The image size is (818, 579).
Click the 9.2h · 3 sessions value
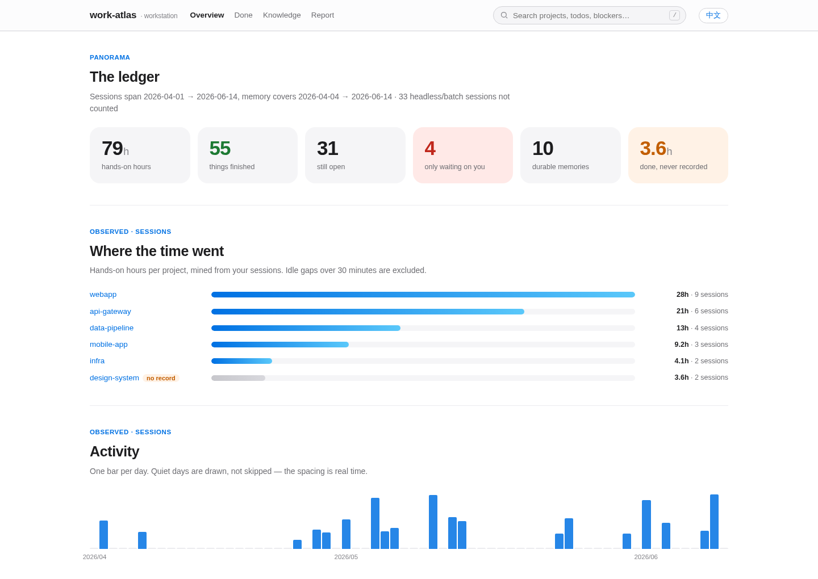[701, 345]
